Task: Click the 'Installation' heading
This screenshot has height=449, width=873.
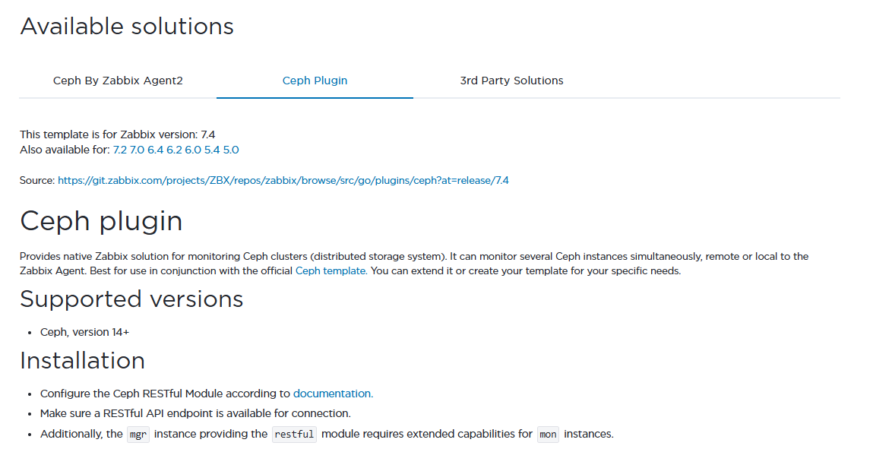Action: [x=82, y=361]
